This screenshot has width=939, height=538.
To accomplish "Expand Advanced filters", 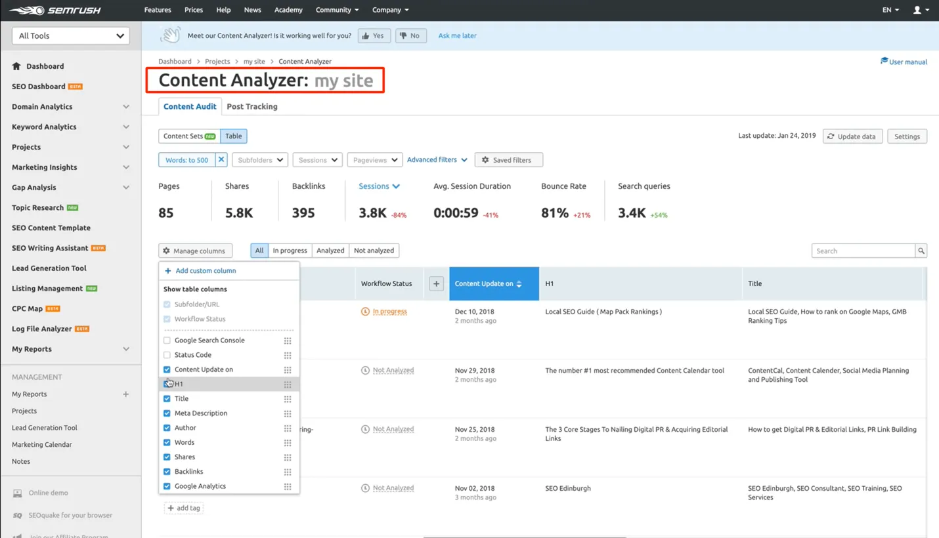I will pos(437,159).
